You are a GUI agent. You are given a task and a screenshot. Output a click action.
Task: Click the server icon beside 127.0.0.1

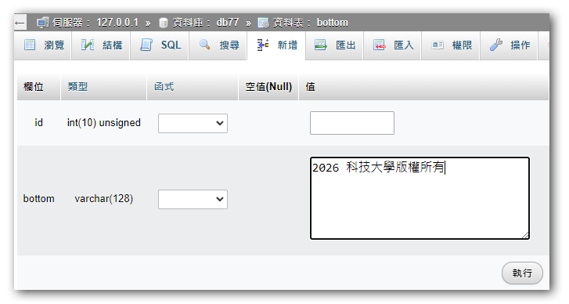click(42, 23)
